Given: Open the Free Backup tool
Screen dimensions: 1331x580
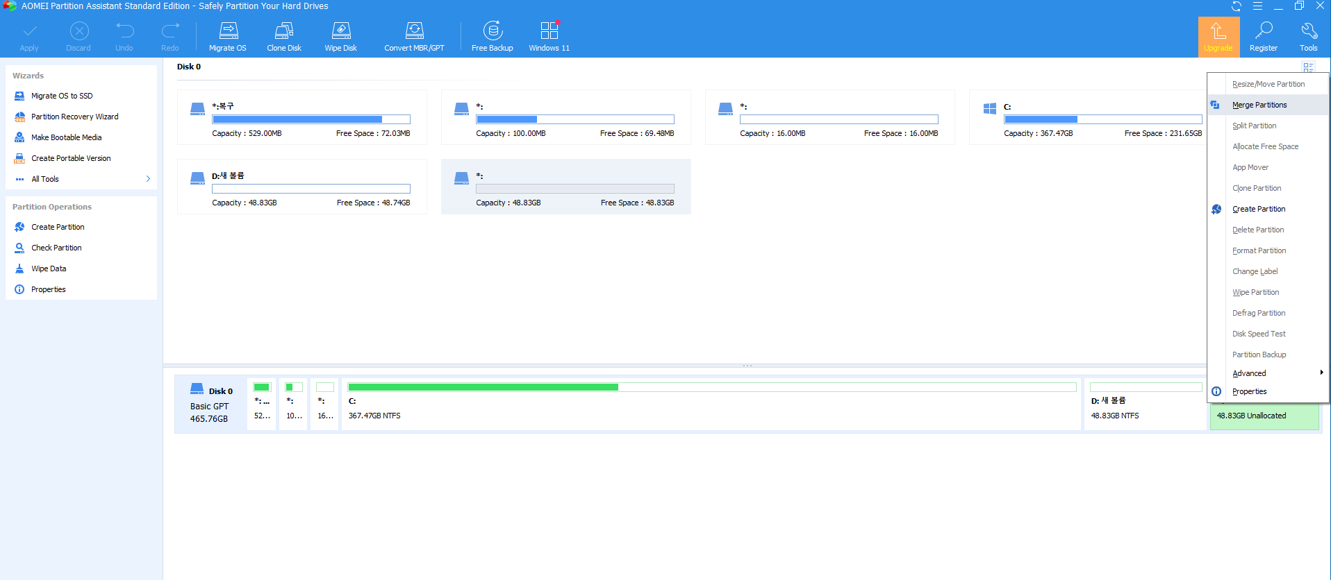Looking at the screenshot, I should pos(493,37).
